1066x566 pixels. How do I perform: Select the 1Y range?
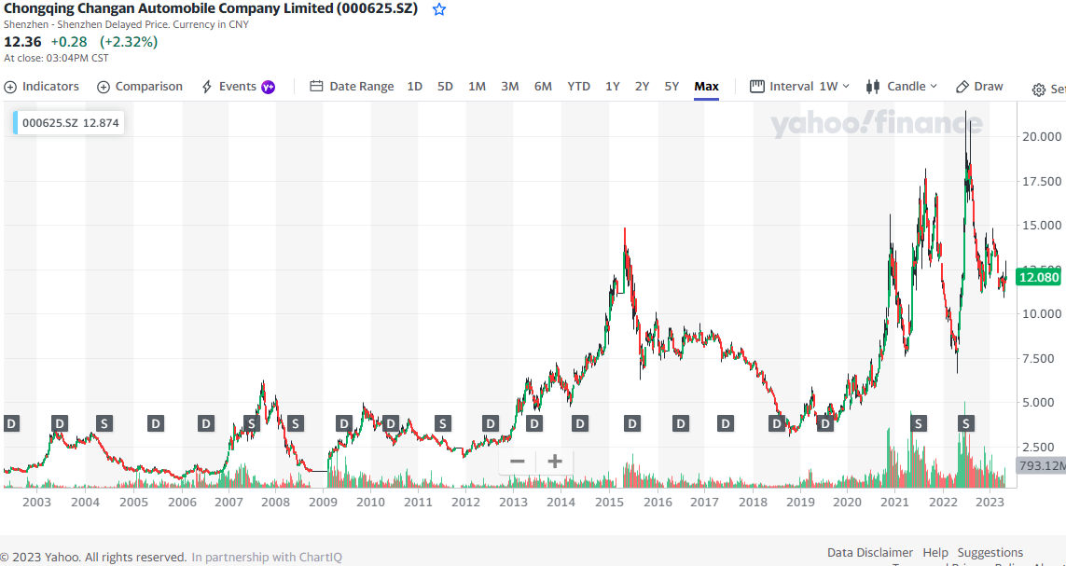(x=613, y=87)
